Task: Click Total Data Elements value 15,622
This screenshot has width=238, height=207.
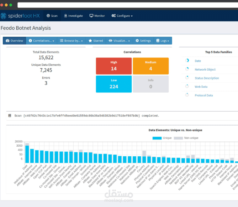Action: click(x=46, y=57)
